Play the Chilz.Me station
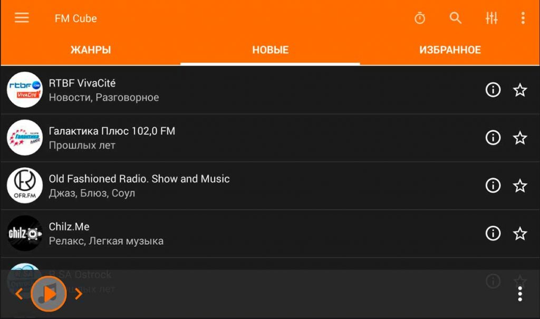This screenshot has width=540, height=319. (270, 234)
